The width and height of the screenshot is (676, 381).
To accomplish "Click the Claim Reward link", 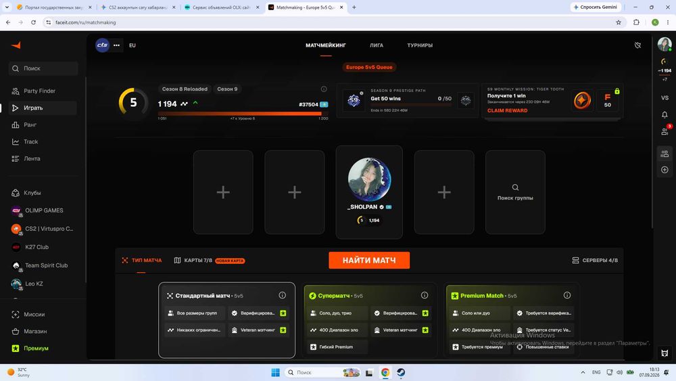I will point(508,110).
